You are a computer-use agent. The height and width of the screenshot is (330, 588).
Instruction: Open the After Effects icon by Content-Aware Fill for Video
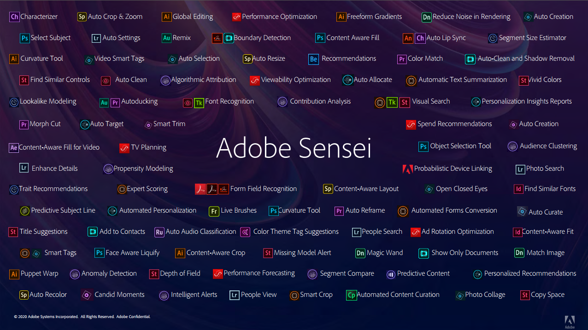coord(14,148)
